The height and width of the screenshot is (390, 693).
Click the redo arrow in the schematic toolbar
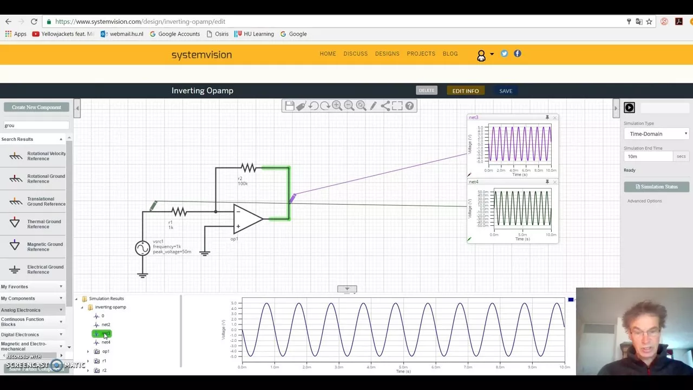pos(325,106)
